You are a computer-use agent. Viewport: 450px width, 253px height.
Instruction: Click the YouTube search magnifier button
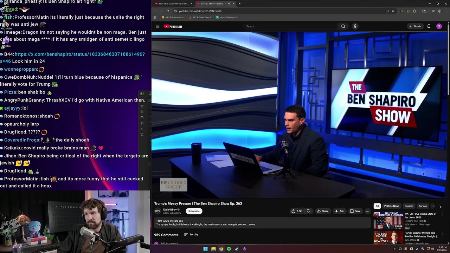(343, 26)
